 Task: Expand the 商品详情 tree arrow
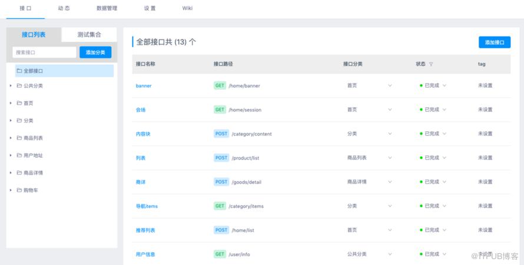pos(11,173)
